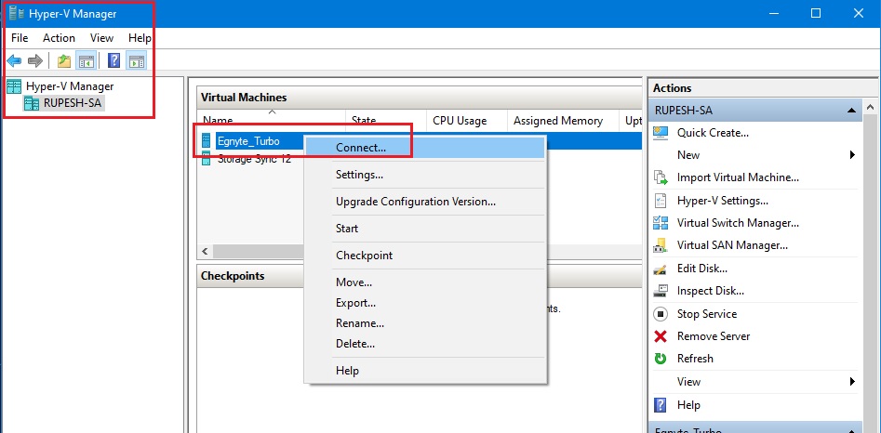Click Quick Create... action link
881x433 pixels.
pyautogui.click(x=713, y=133)
